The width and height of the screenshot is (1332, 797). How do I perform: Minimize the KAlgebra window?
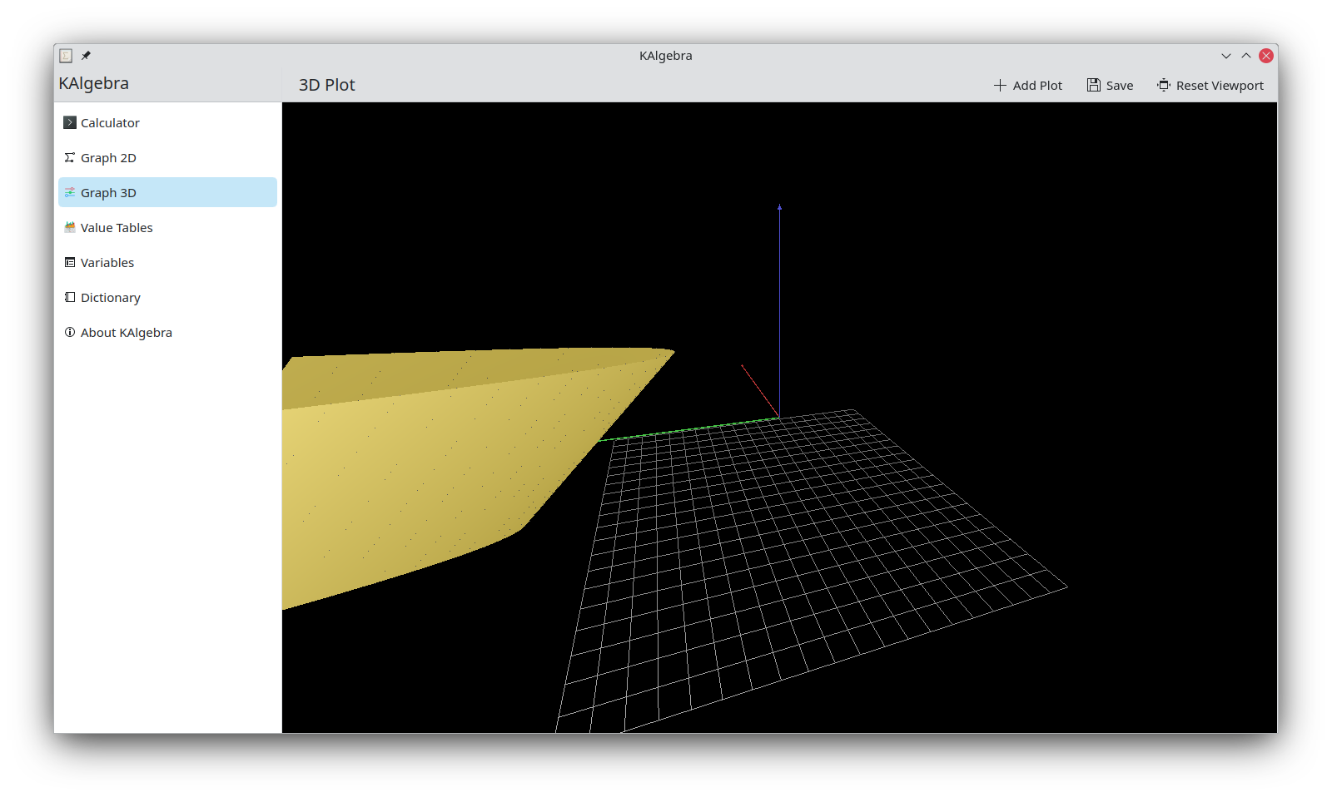click(1226, 56)
